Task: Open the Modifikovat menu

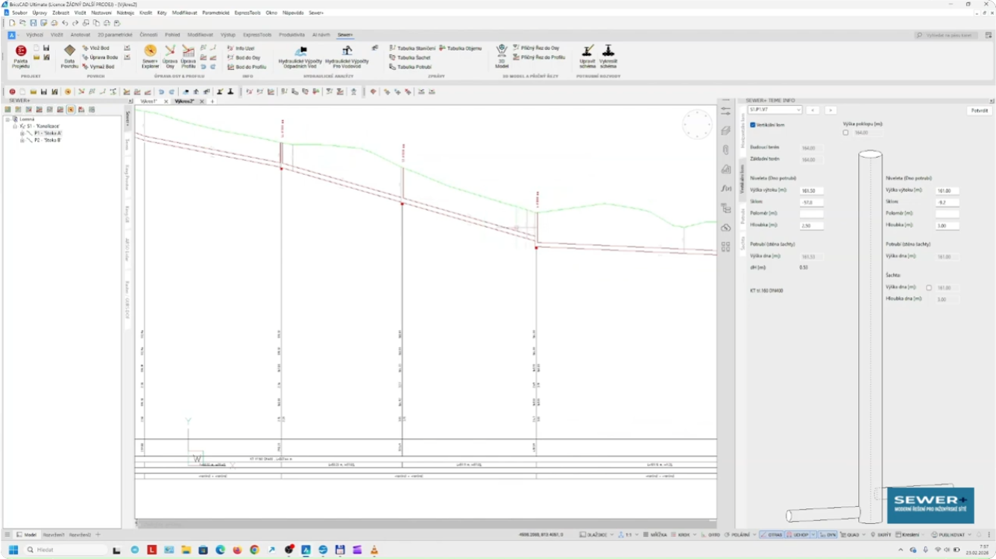Action: [185, 13]
